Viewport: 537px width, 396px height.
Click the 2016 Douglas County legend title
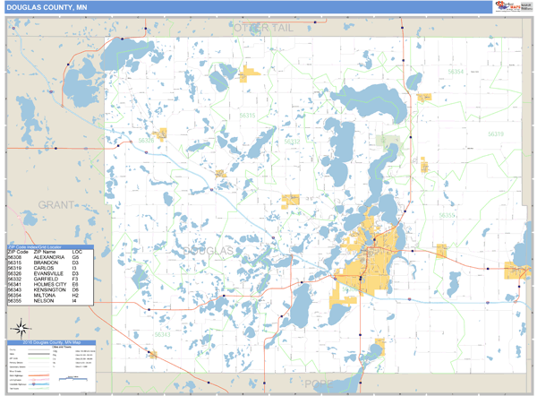(x=50, y=343)
